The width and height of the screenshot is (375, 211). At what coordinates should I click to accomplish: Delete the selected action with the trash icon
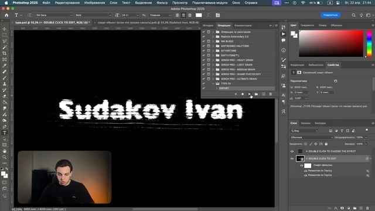tap(271, 94)
